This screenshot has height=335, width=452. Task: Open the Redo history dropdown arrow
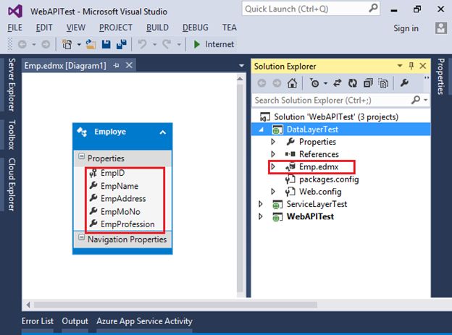pyautogui.click(x=179, y=44)
